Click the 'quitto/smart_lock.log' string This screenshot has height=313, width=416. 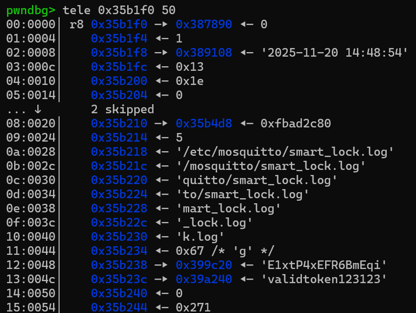256,180
